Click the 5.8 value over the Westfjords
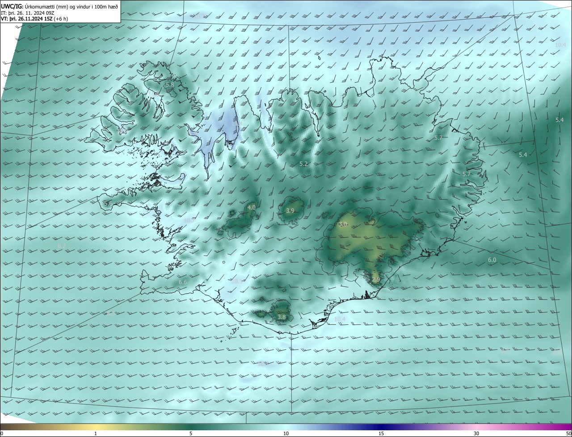The image size is (572, 437). click(x=170, y=84)
